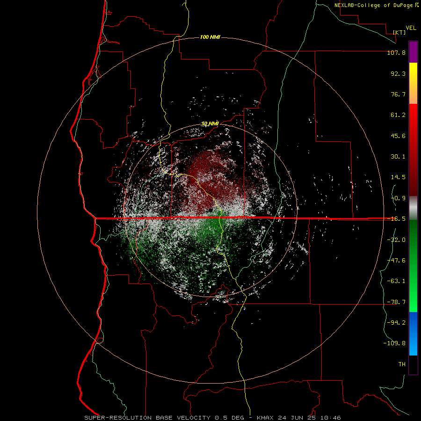Click the 45.6 velocity scale value
This screenshot has height=421, width=421.
(x=398, y=136)
